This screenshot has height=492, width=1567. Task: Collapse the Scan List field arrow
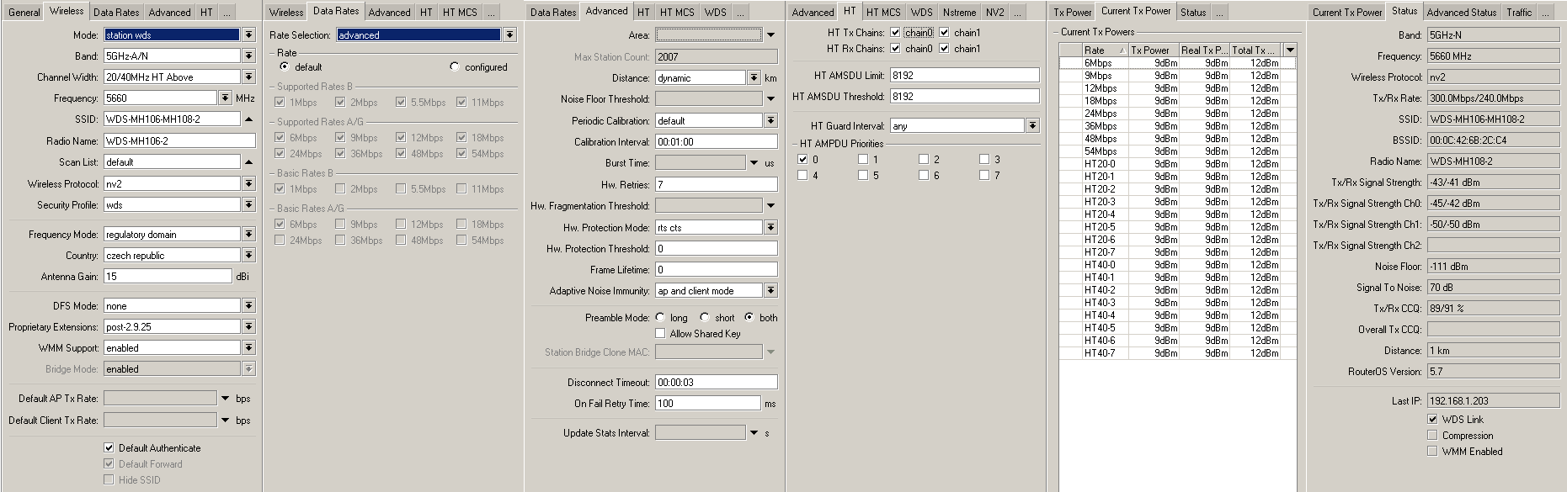pos(248,161)
